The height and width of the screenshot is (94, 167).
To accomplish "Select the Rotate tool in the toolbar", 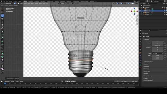I will [2, 19].
